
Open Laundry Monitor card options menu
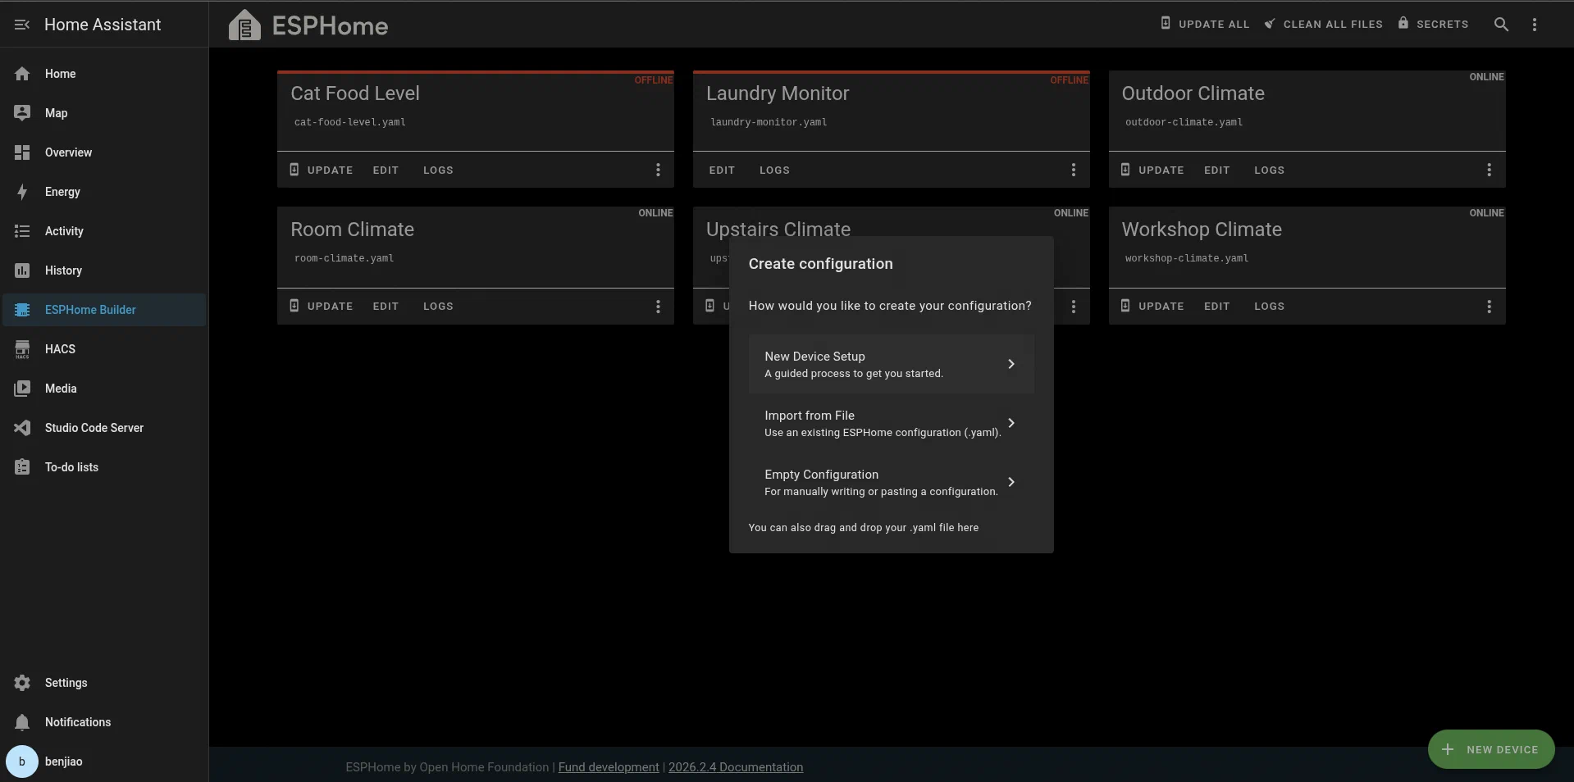point(1074,170)
